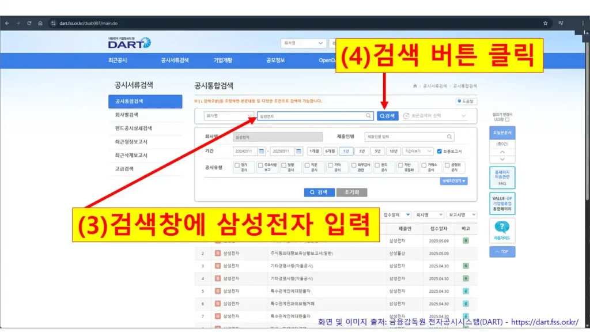Set the period to 3년
Viewport: 590px width, 332px height.
pyautogui.click(x=362, y=152)
